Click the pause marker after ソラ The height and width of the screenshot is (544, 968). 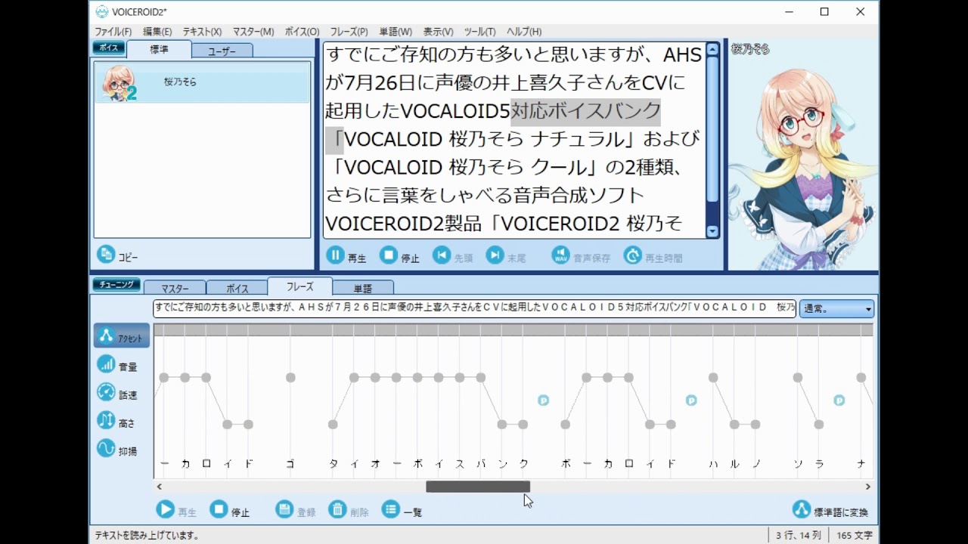tap(839, 400)
